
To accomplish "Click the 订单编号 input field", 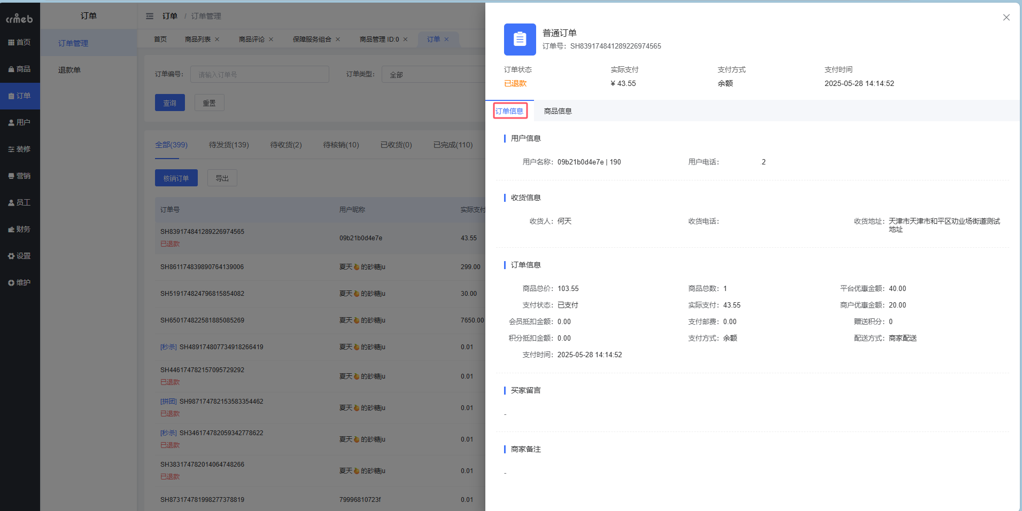I will pos(259,74).
